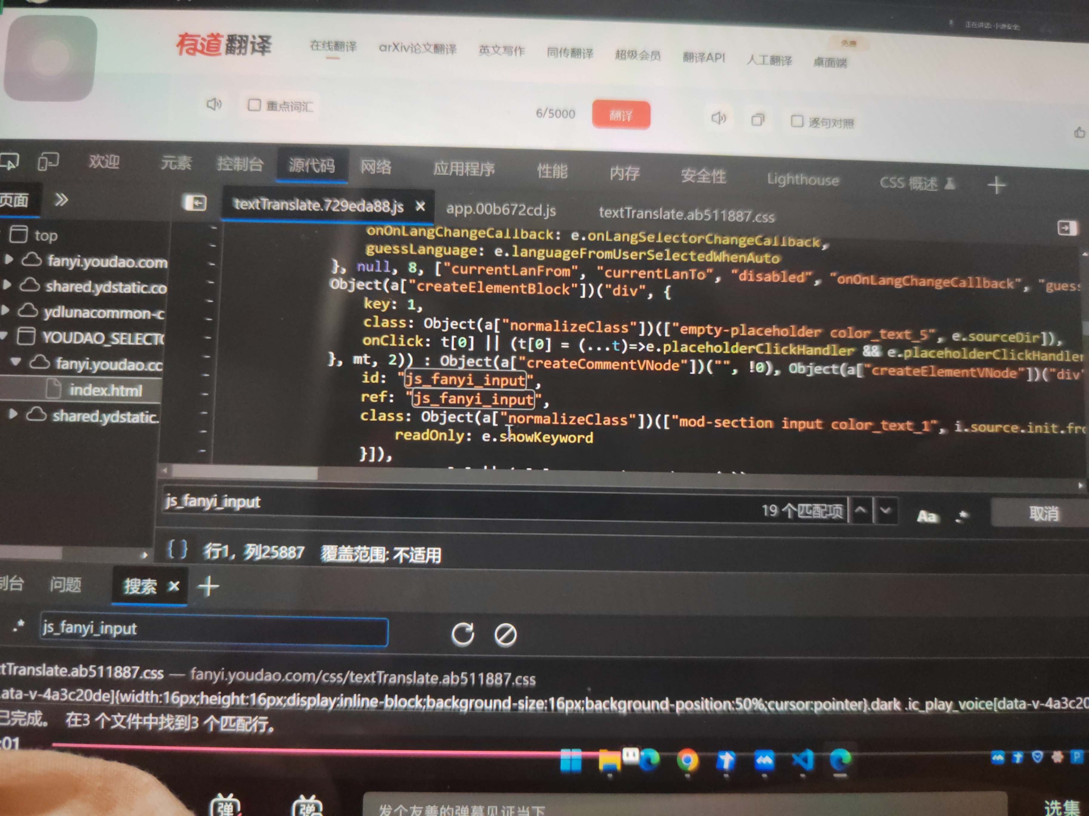The width and height of the screenshot is (1089, 816).
Task: Collapse the nested fanyi.youdao.cc node
Action: click(16, 361)
